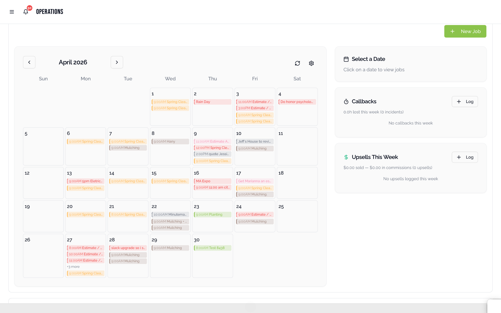This screenshot has width=501, height=313.
Task: Select April 25 date cell
Action: coord(297,216)
